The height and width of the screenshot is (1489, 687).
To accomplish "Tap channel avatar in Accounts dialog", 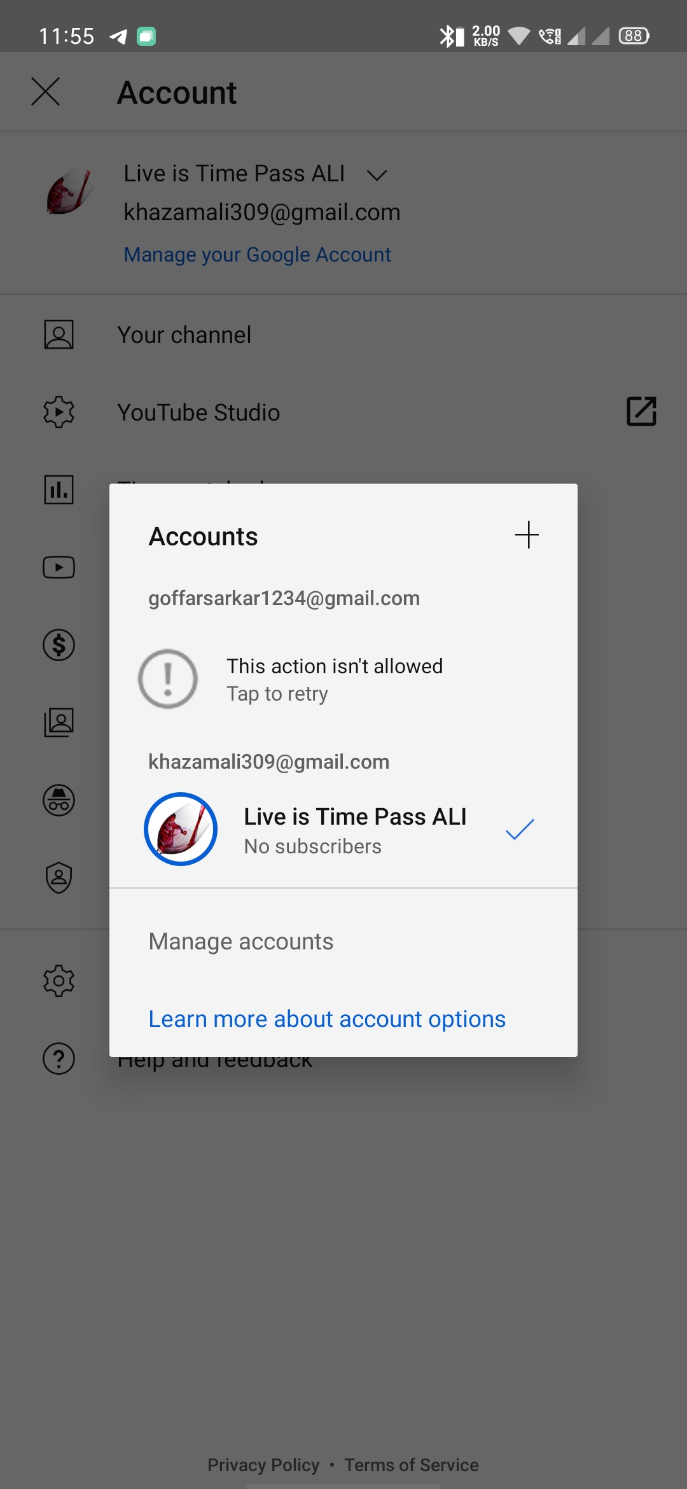I will coord(181,829).
